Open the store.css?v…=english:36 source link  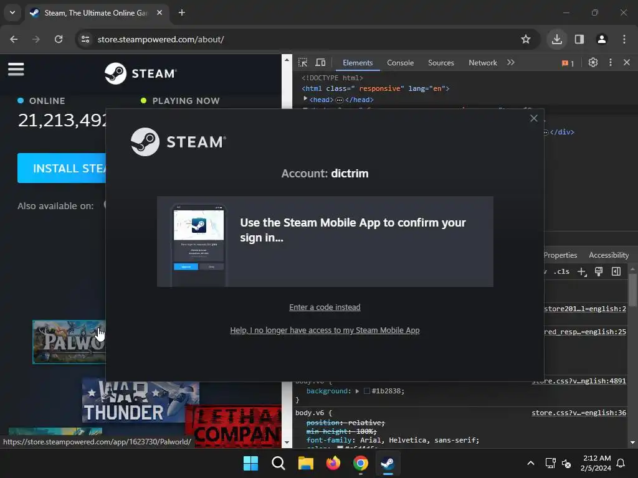579,413
